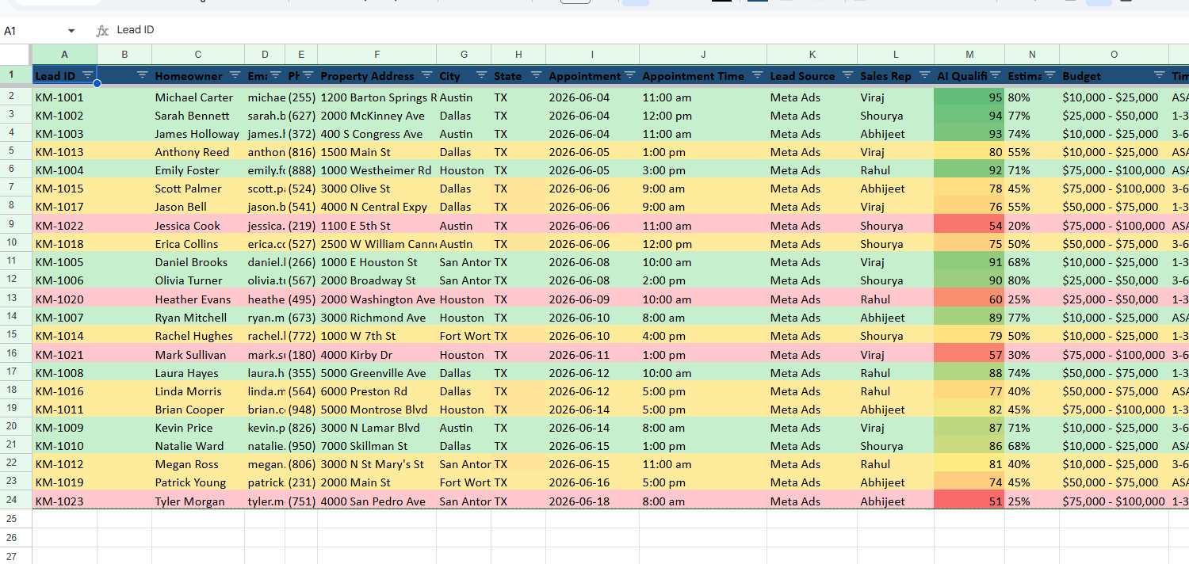The height and width of the screenshot is (564, 1189).
Task: Select row 1 header
Action: pyautogui.click(x=12, y=75)
